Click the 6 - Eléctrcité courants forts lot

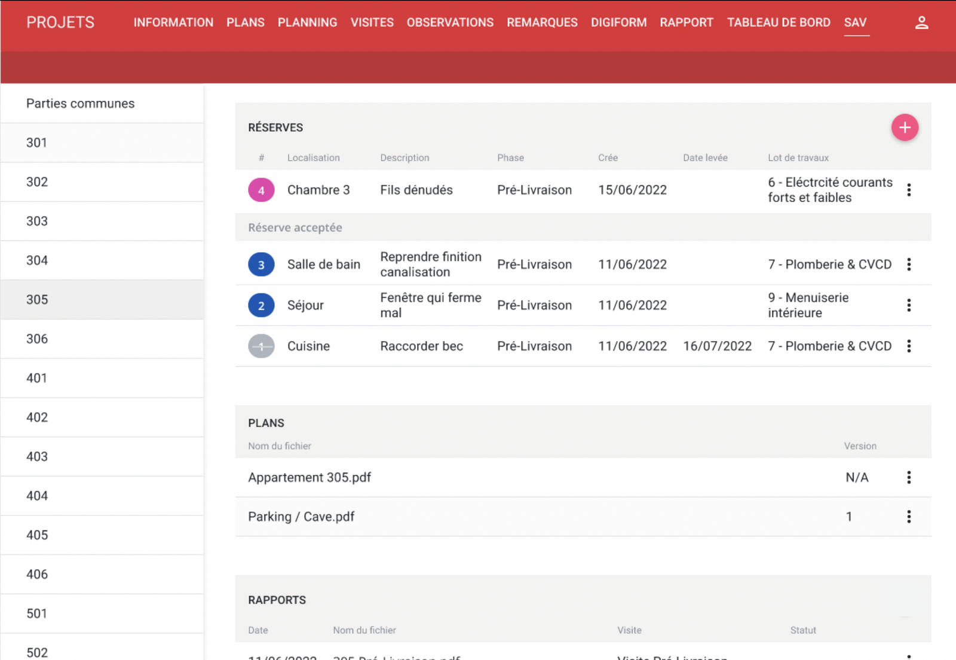point(830,190)
